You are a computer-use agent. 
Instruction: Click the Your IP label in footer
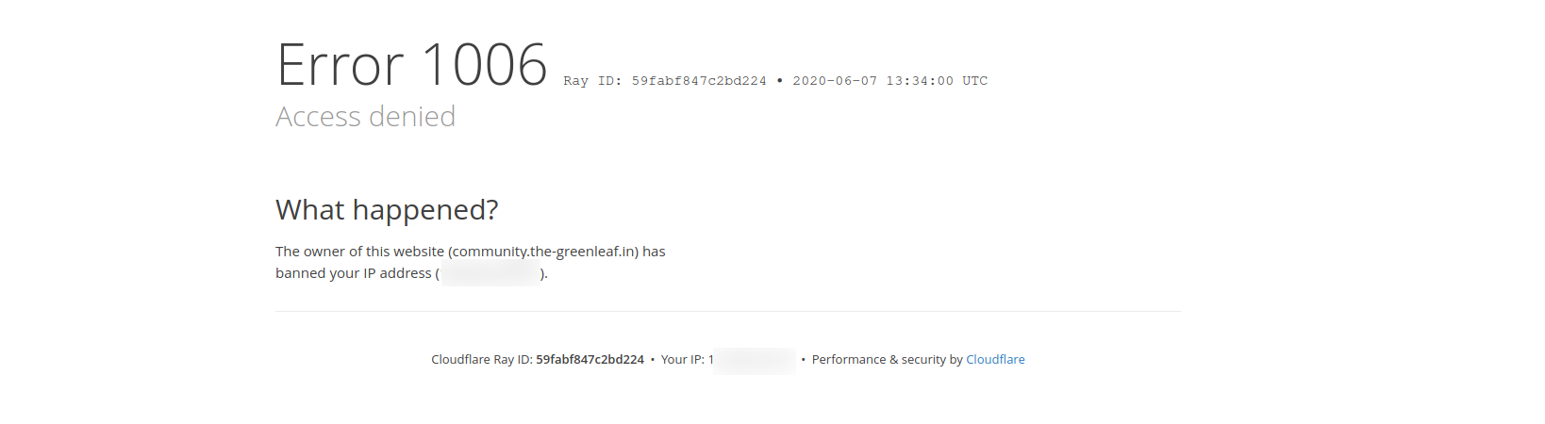click(x=682, y=360)
